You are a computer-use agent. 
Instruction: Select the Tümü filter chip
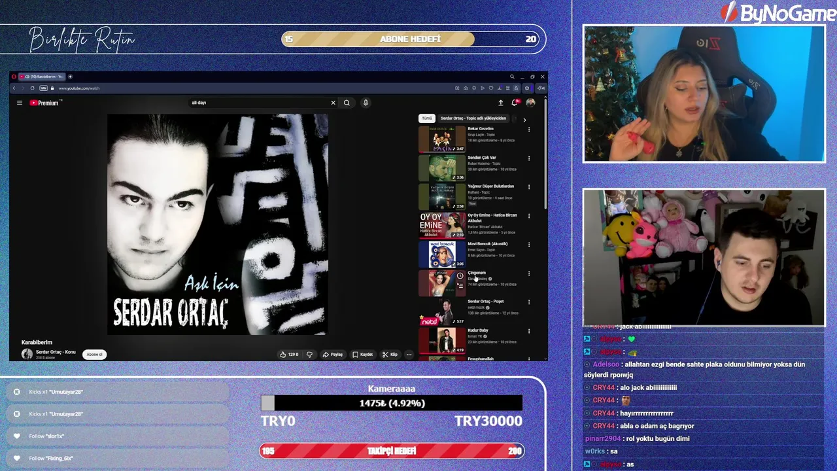427,118
